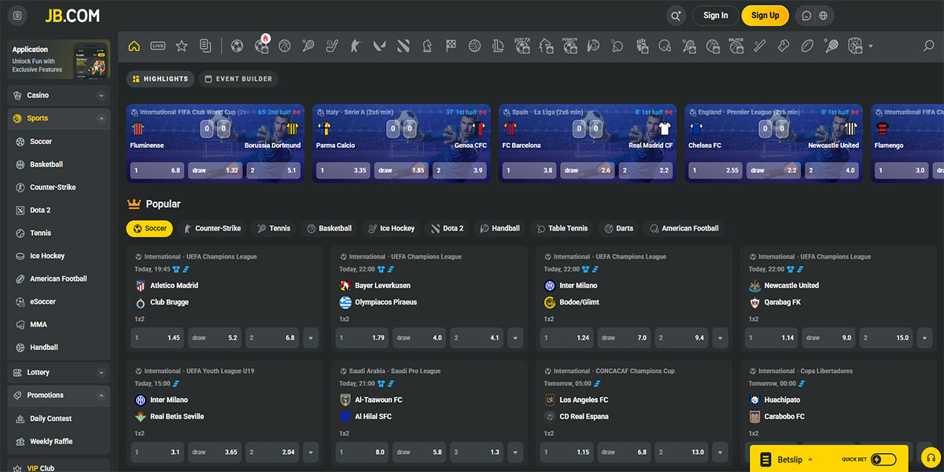Expand the Lottery sidebar section
Image resolution: width=944 pixels, height=472 pixels.
click(101, 373)
